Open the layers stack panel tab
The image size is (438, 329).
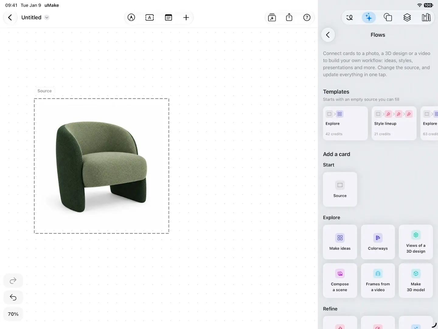[407, 17]
